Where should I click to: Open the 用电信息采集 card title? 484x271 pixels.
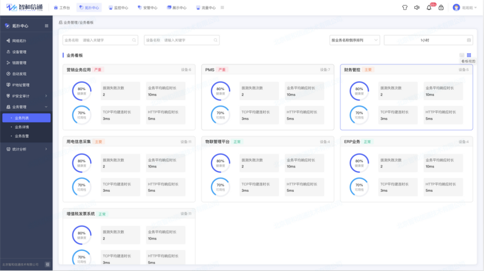point(79,142)
